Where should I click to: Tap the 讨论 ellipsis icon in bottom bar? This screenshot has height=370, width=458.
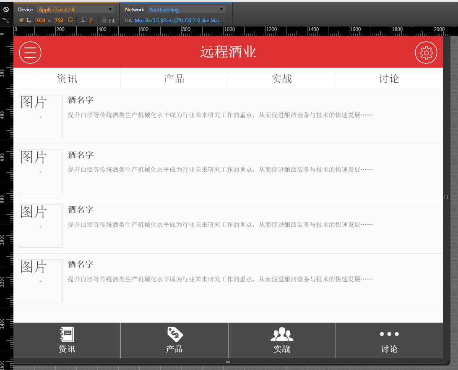pyautogui.click(x=389, y=334)
